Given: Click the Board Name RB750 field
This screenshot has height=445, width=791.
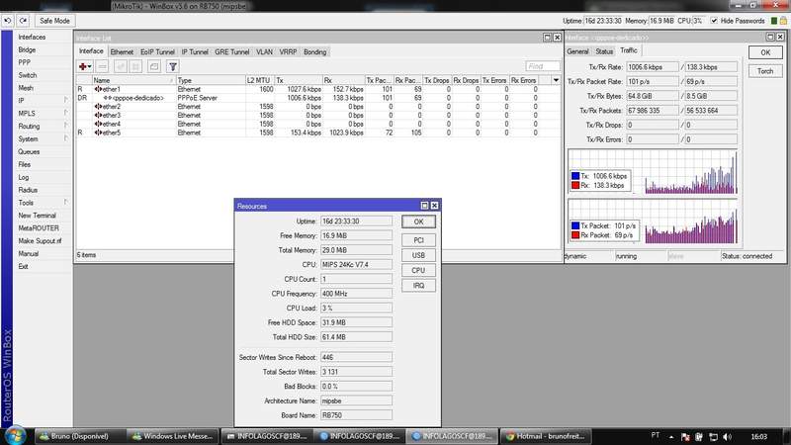Looking at the screenshot, I should pyautogui.click(x=356, y=415).
